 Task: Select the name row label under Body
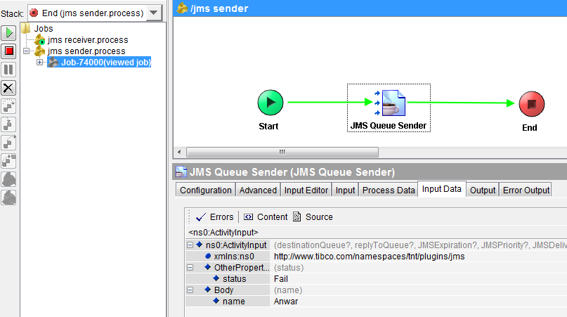coord(233,302)
